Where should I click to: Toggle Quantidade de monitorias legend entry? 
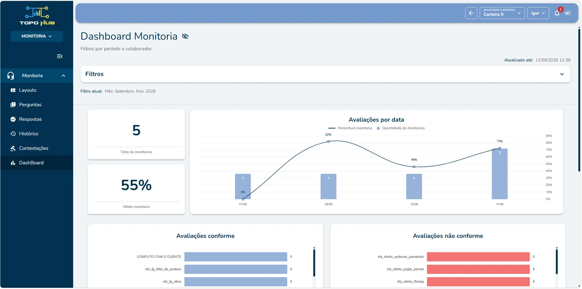click(400, 128)
